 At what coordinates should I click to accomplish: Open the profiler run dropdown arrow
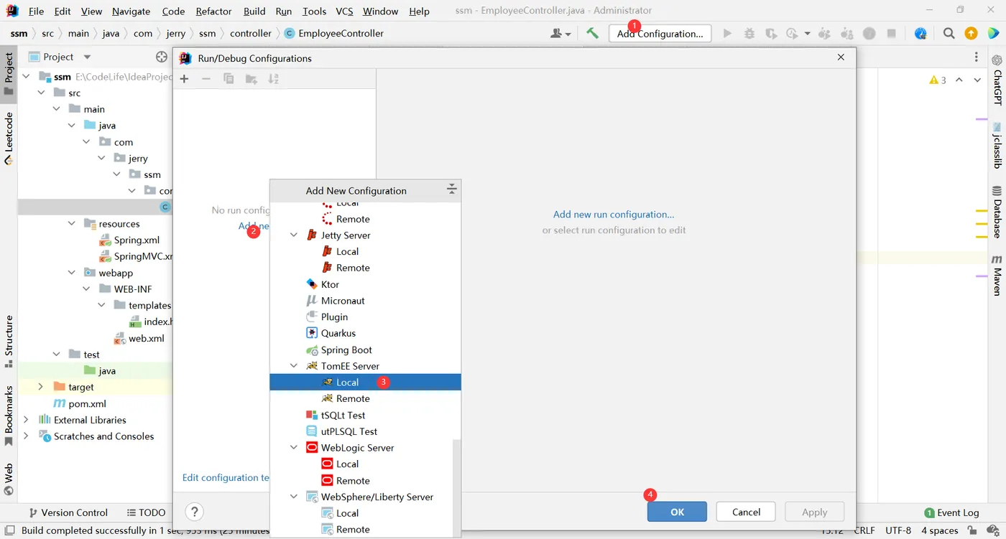(x=807, y=34)
